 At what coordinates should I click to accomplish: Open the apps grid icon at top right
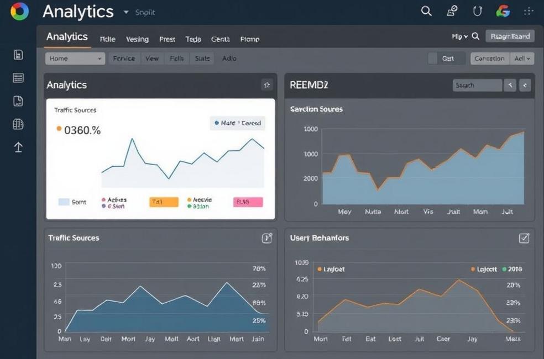[529, 11]
